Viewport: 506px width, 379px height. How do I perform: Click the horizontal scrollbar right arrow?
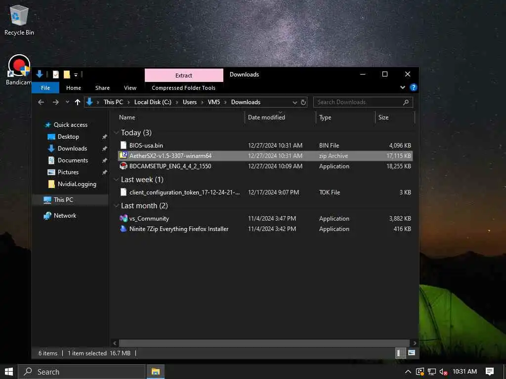coord(415,343)
